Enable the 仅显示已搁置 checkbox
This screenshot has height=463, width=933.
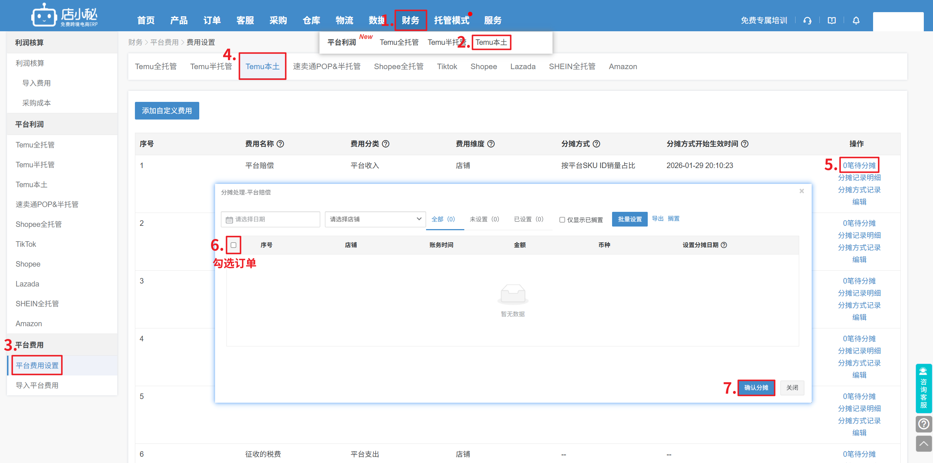pyautogui.click(x=562, y=220)
